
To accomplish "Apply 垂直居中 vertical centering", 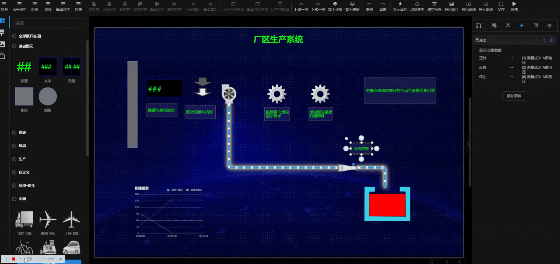I will click(x=63, y=6).
